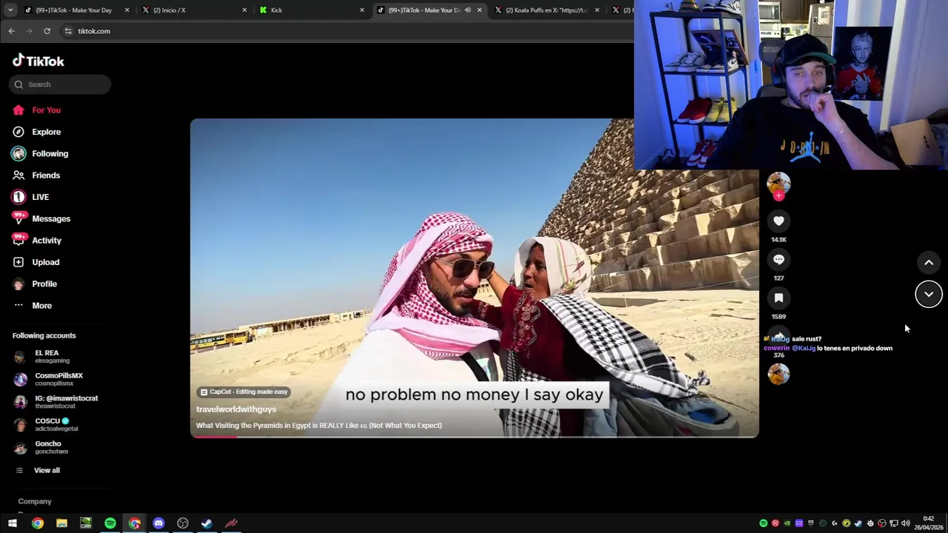Open NVIDIA app from taskbar

86,523
